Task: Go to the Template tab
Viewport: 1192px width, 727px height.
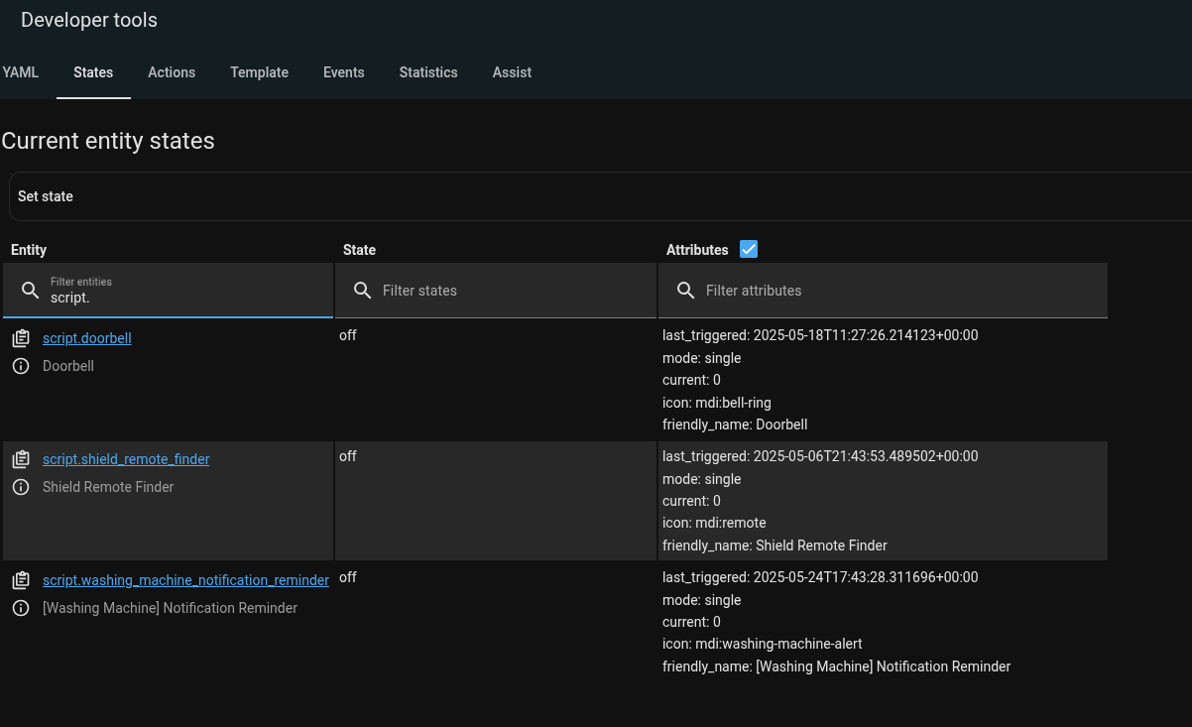Action: (259, 72)
